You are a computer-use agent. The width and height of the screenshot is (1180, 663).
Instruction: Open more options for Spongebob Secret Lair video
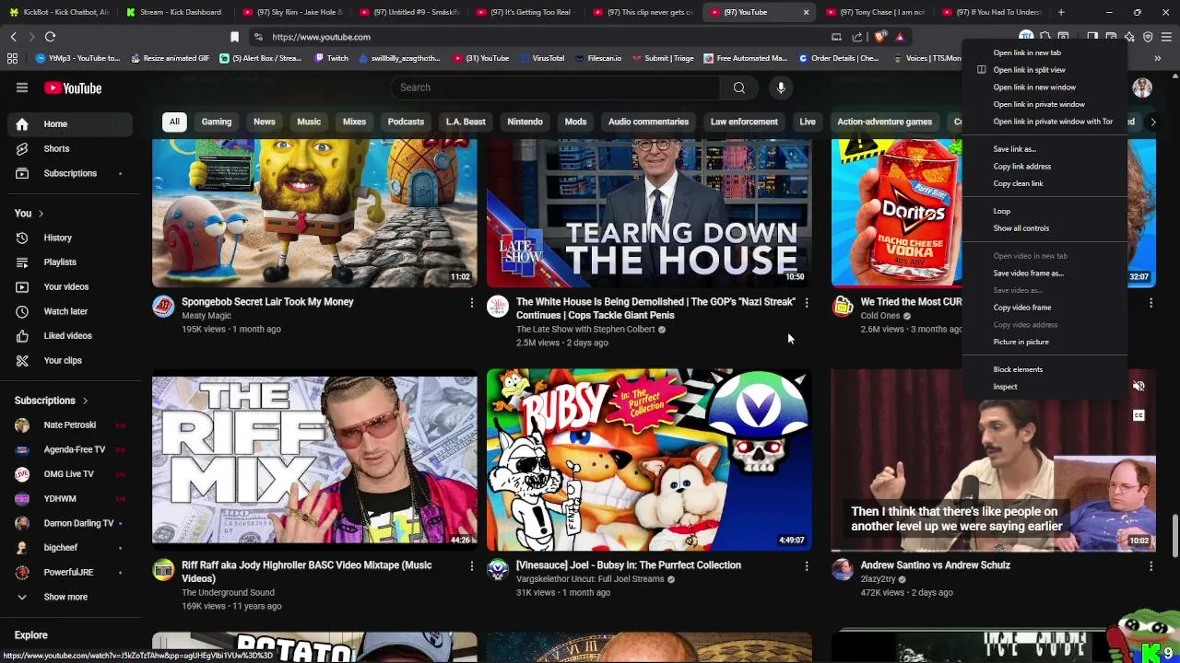(x=471, y=302)
